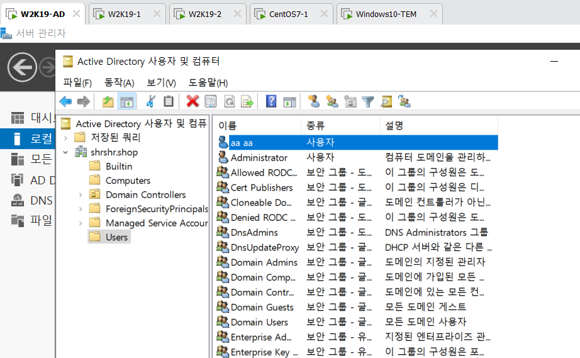Select the root Active Directory tree node
The width and height of the screenshot is (580, 358).
141,123
